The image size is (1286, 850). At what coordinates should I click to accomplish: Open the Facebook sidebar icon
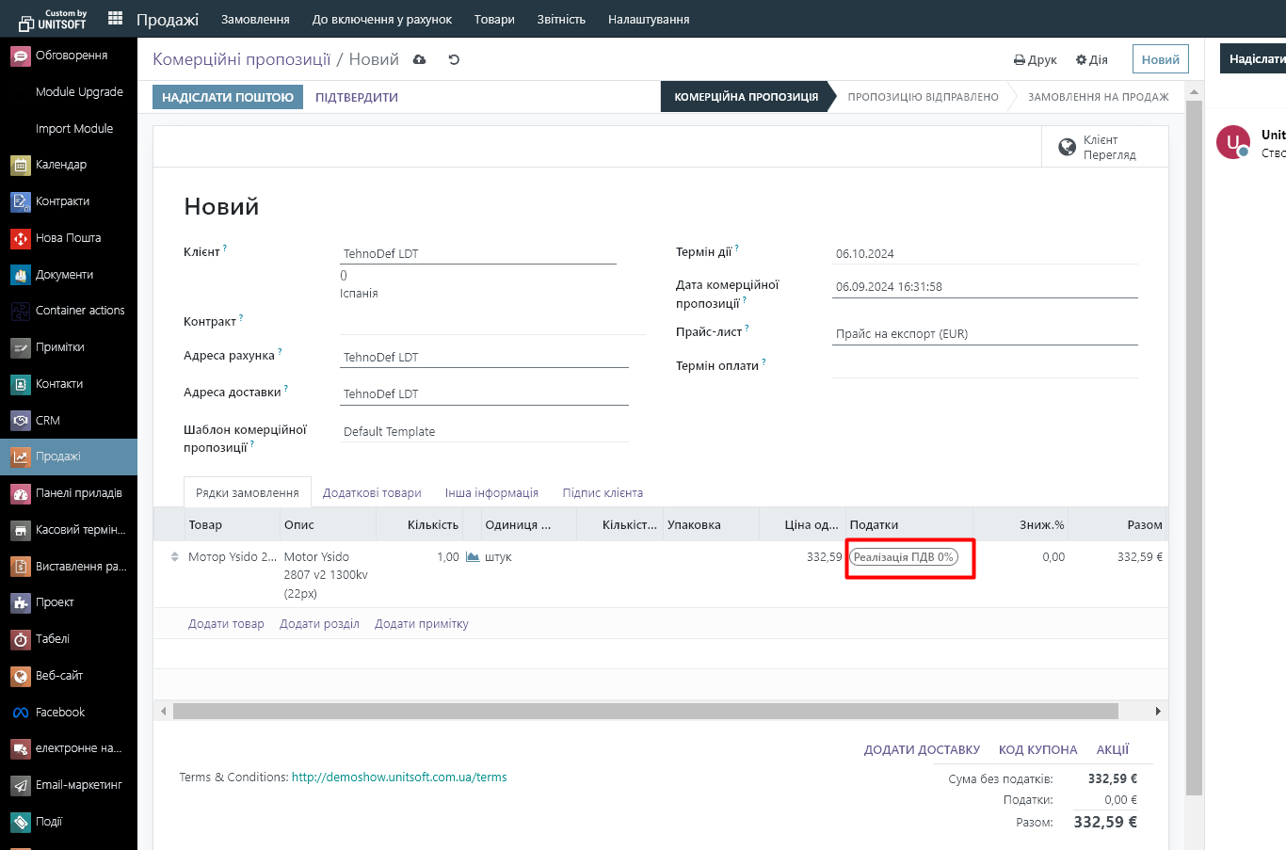click(x=21, y=713)
